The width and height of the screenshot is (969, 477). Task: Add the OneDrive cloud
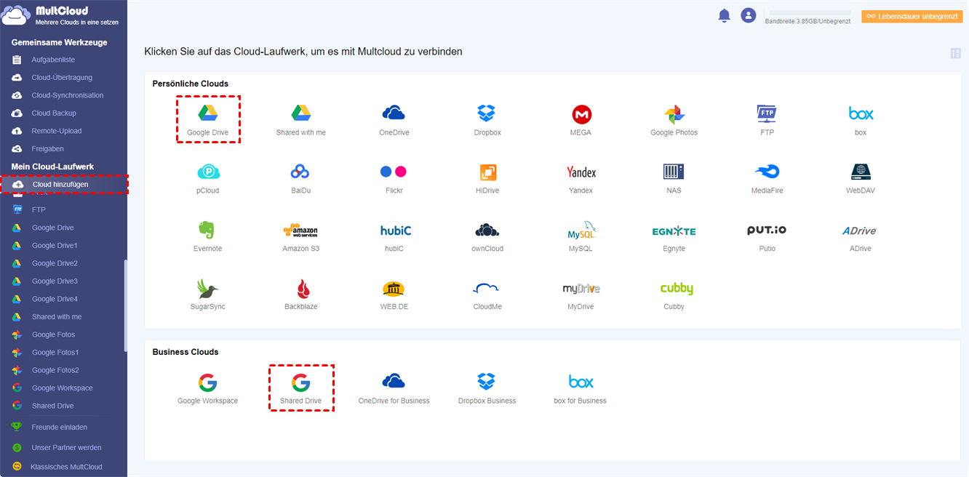tap(394, 113)
